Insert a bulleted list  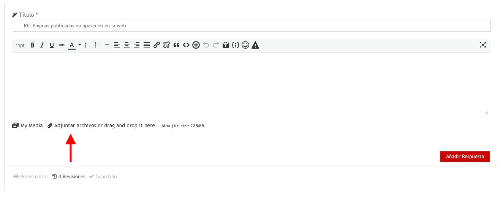click(87, 45)
